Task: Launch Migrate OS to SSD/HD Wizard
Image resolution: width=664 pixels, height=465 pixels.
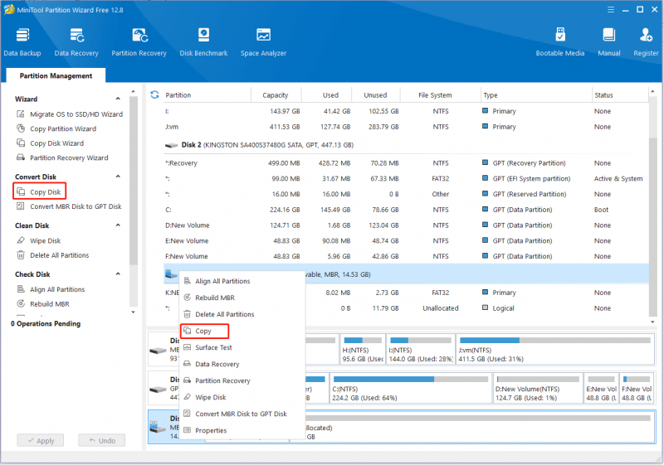Action: [x=70, y=114]
